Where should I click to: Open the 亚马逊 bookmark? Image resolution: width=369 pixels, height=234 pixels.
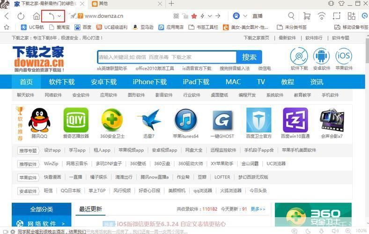(x=143, y=27)
